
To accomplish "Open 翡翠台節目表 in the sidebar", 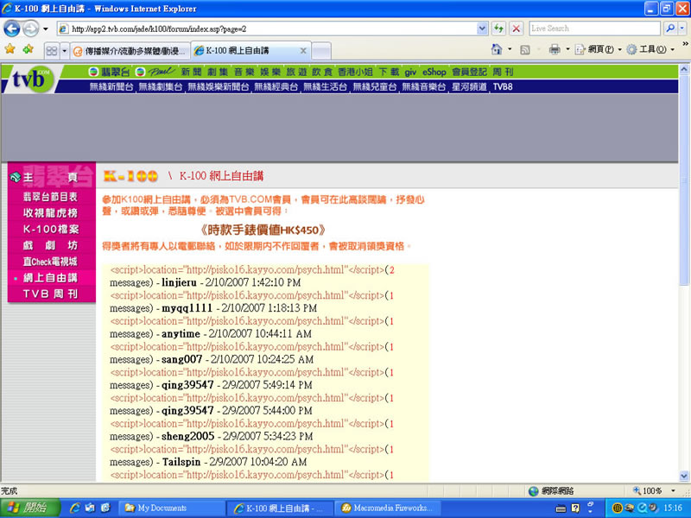I will [50, 197].
